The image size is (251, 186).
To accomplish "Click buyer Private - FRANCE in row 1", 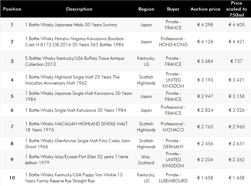I will (173, 25).
